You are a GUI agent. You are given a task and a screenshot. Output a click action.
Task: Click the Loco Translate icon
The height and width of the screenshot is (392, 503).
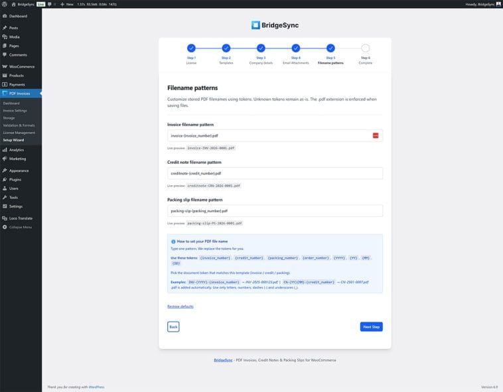coord(5,218)
